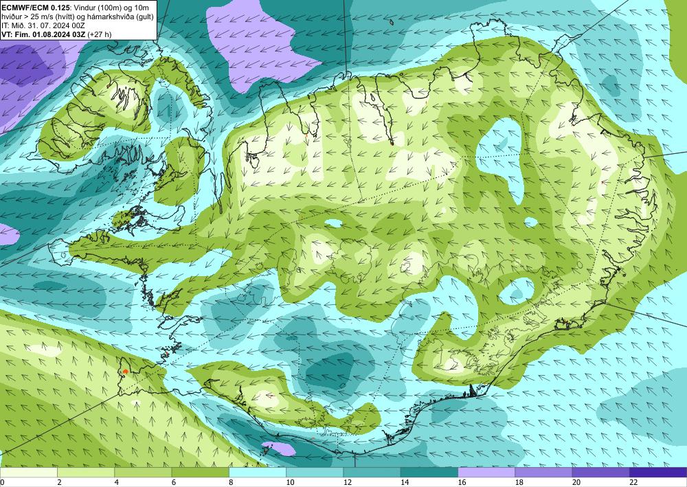This screenshot has width=687, height=487.
Task: Click the 0–2 m/s palest legend swatch
Action: (x=28, y=473)
